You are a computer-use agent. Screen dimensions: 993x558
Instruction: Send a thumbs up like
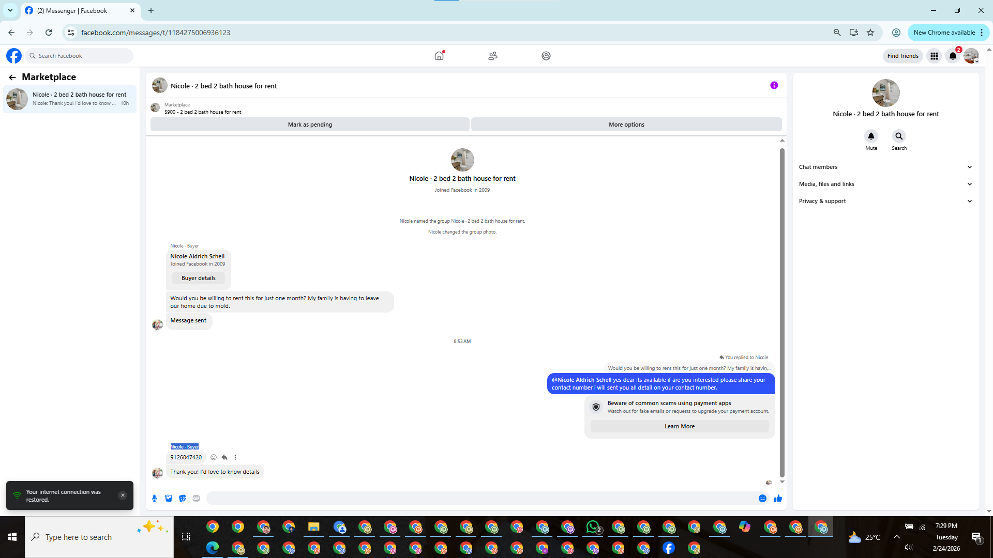(x=778, y=498)
